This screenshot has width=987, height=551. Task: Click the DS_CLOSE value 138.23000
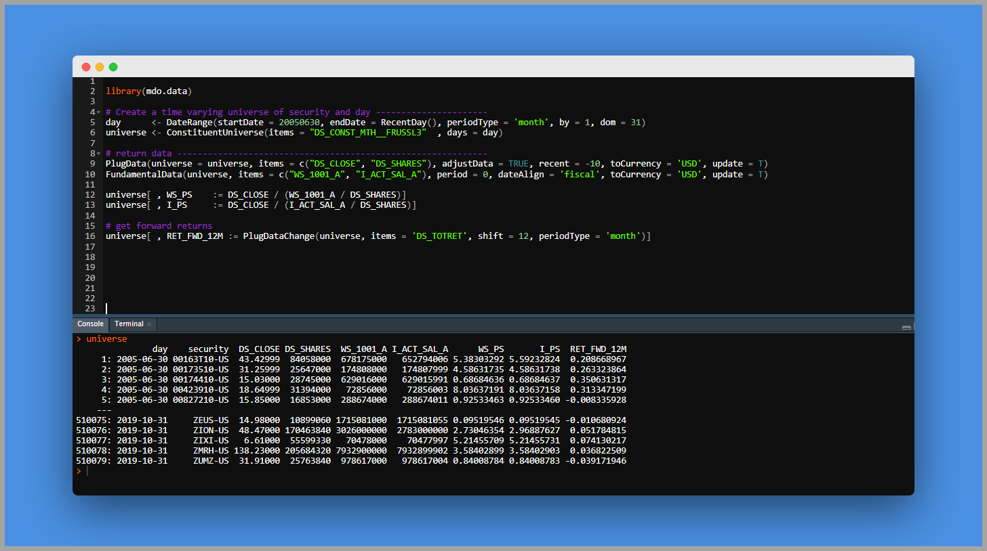(x=257, y=451)
